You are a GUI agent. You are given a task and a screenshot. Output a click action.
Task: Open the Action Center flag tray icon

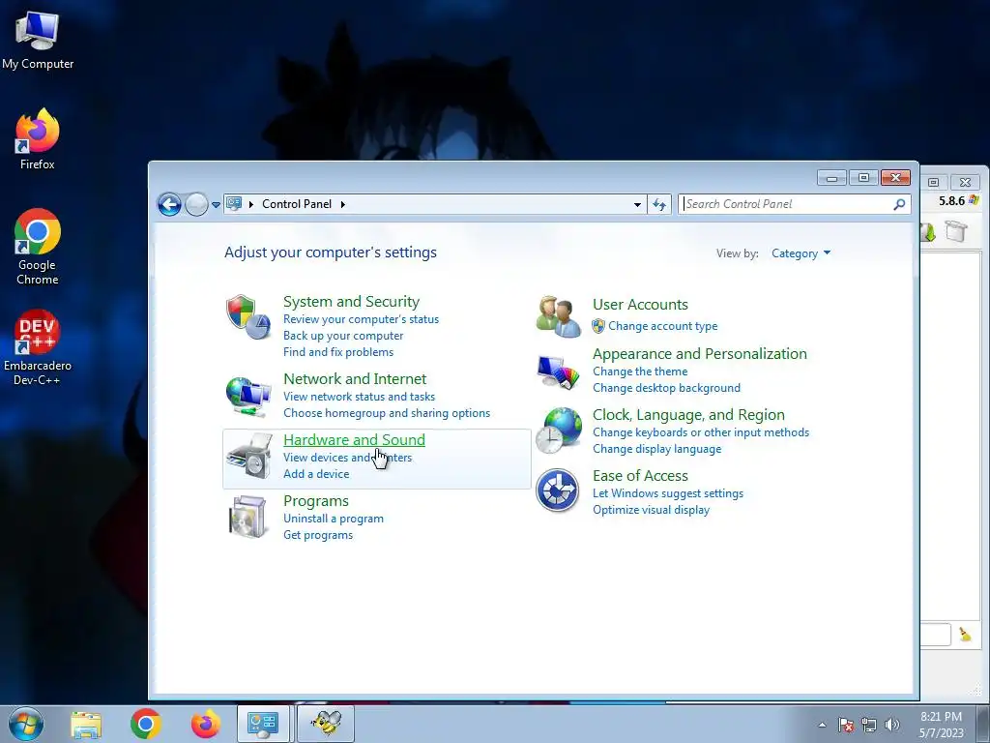(846, 725)
